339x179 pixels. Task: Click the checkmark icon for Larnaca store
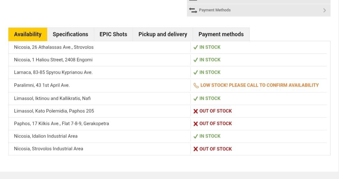point(196,72)
